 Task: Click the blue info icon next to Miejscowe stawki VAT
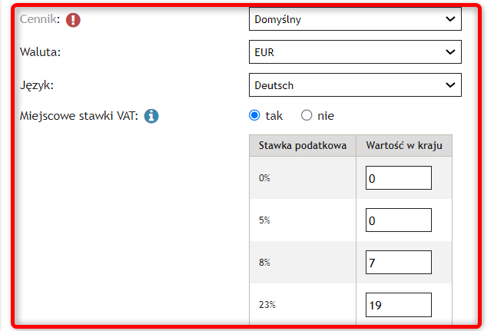(151, 116)
